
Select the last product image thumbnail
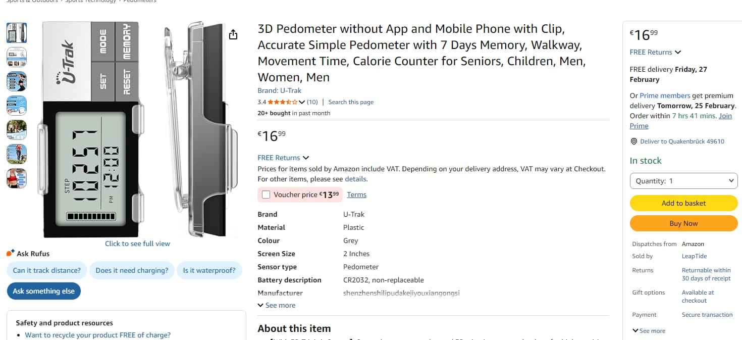pos(17,178)
